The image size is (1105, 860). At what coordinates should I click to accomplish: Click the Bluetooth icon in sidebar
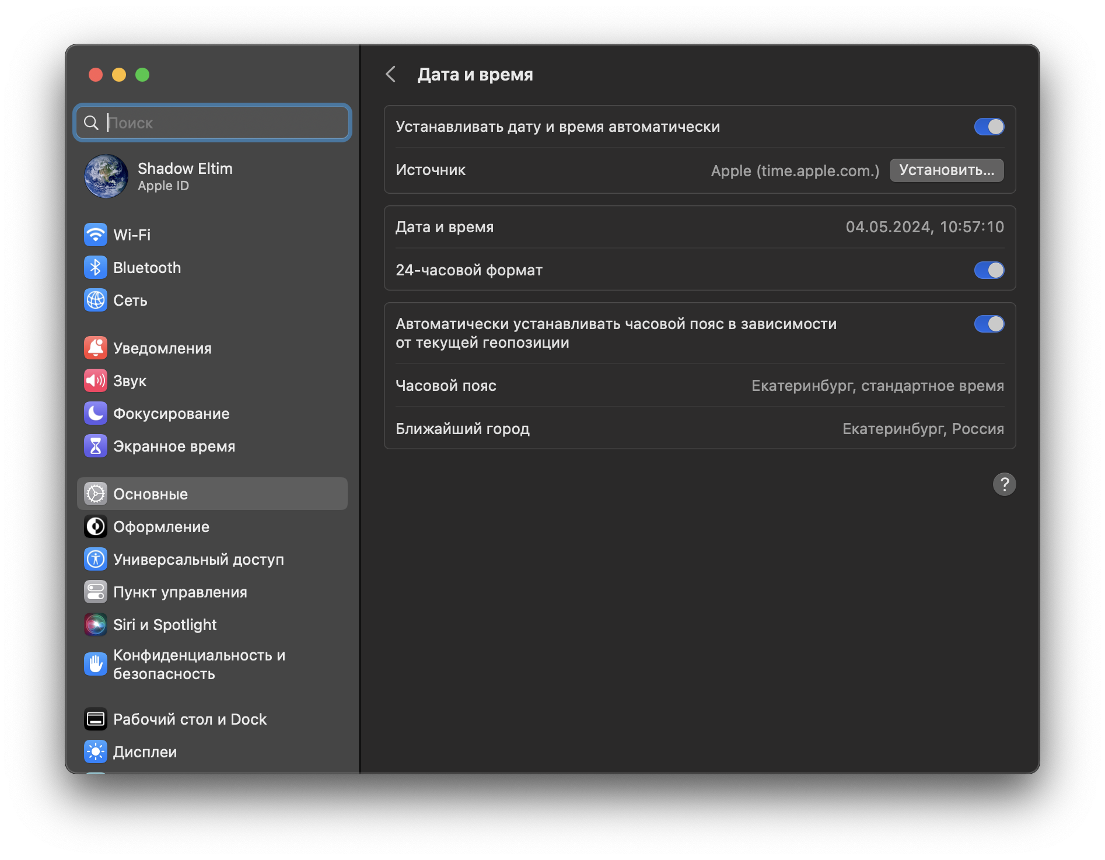click(96, 268)
